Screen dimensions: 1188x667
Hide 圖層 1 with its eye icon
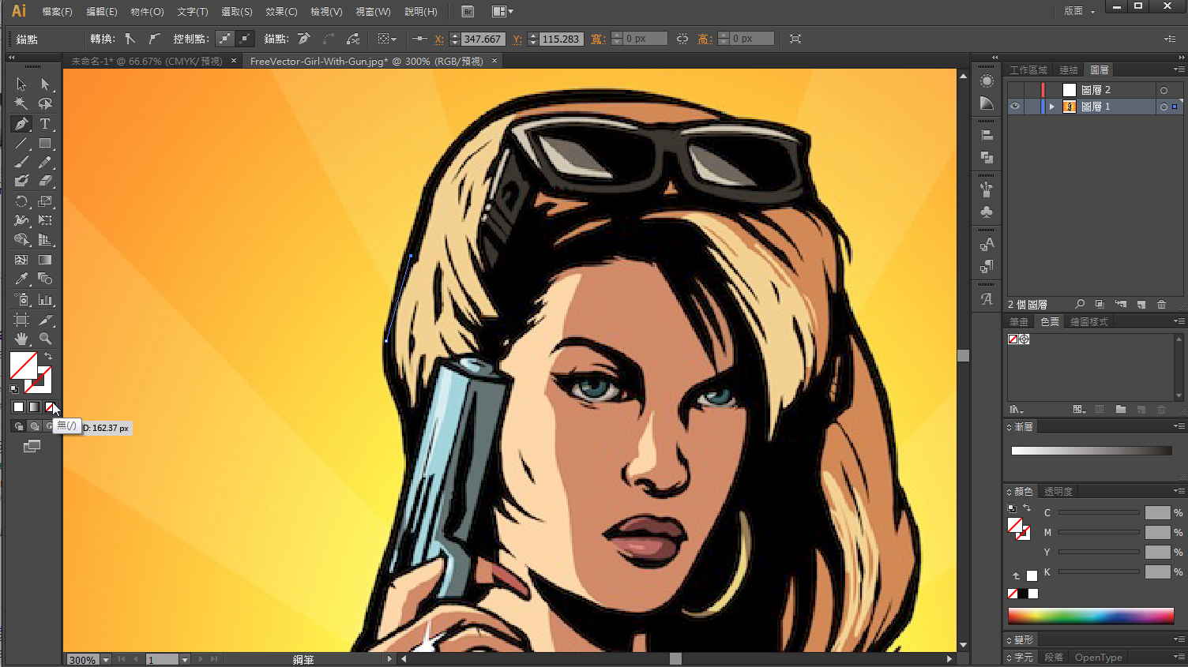[1015, 107]
